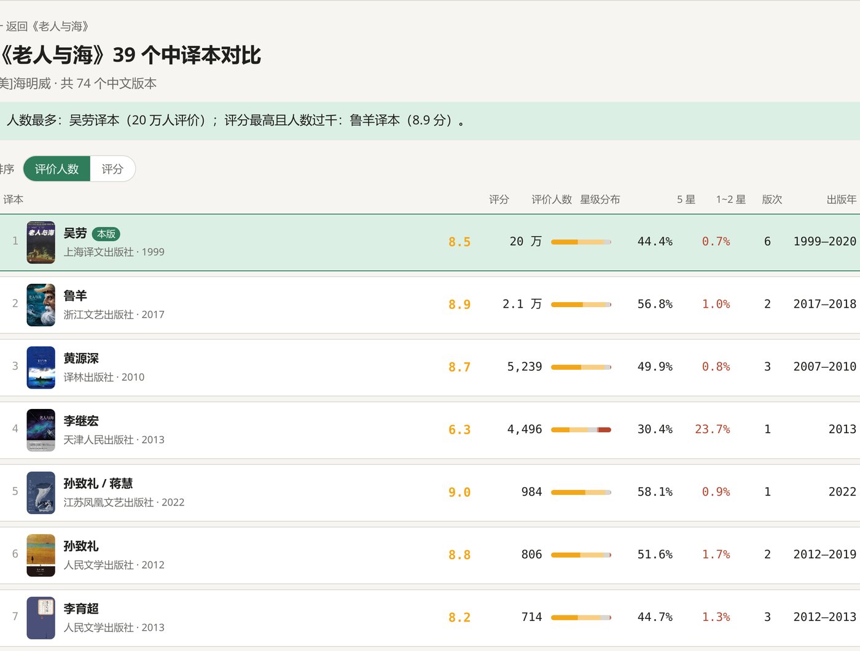Click 2012–2019 publication years

pyautogui.click(x=825, y=555)
